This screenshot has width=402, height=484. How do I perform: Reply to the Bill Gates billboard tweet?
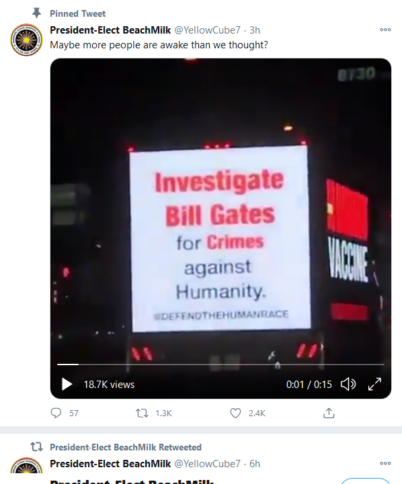pos(56,413)
